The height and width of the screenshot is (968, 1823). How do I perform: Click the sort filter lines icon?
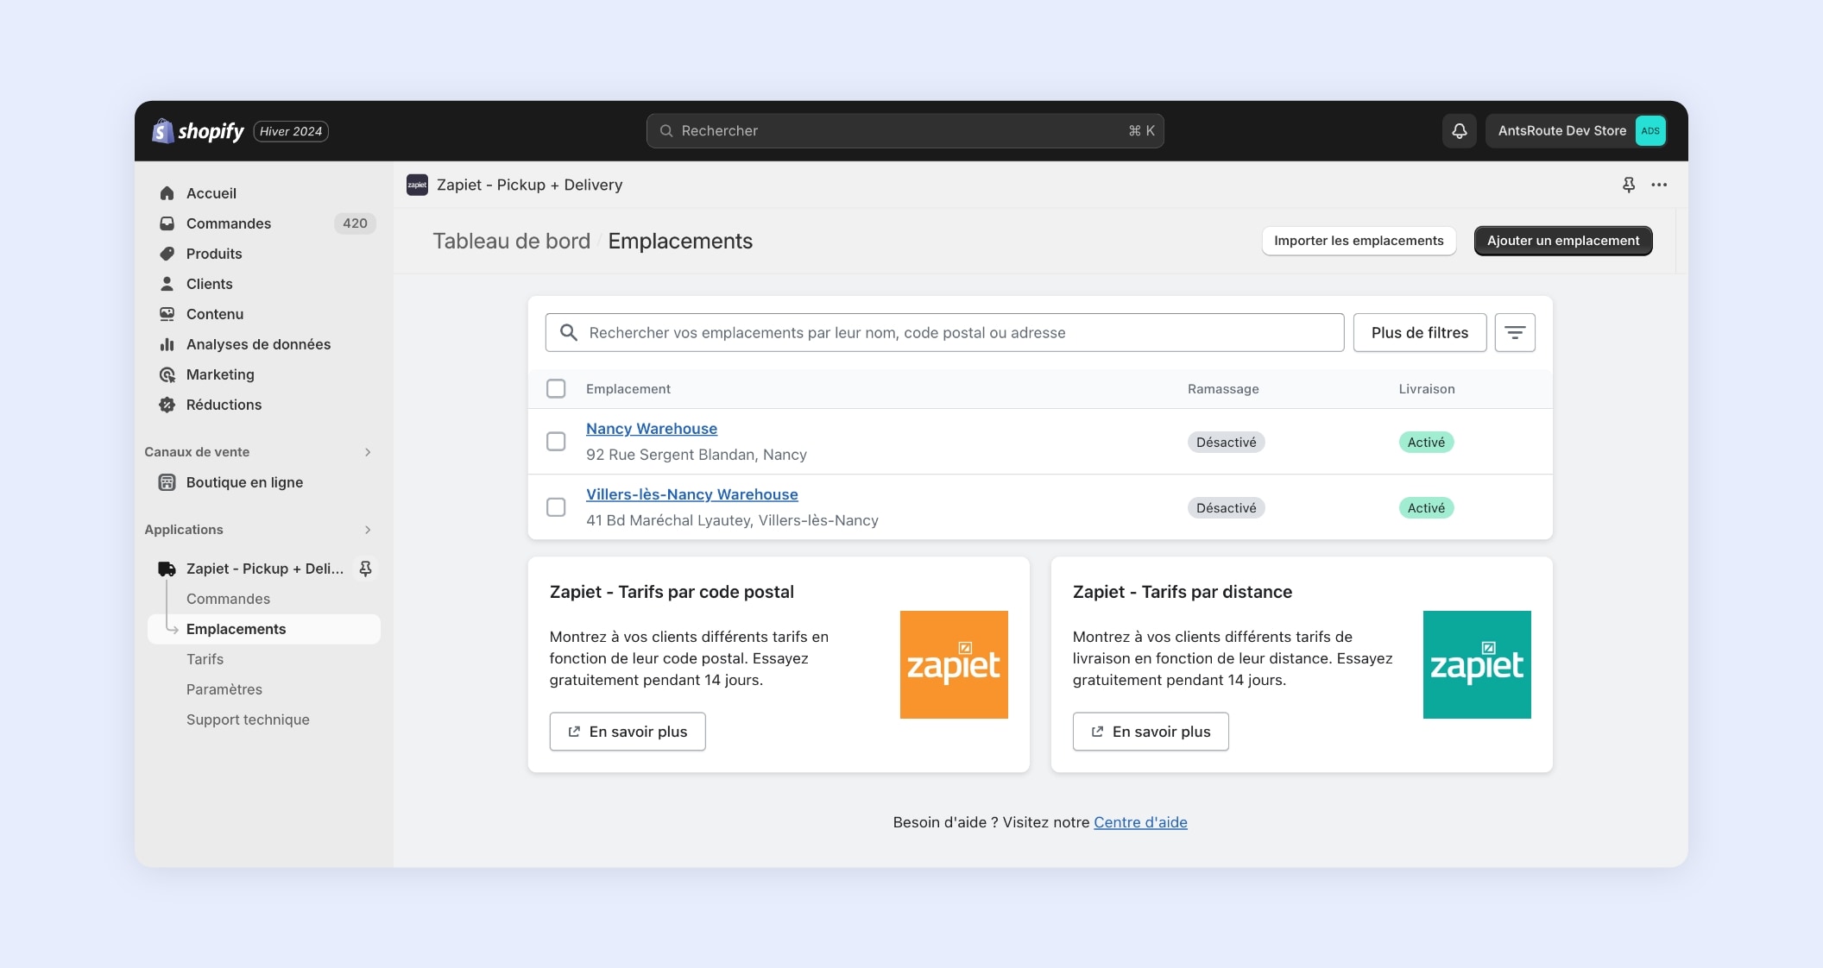[1514, 333]
